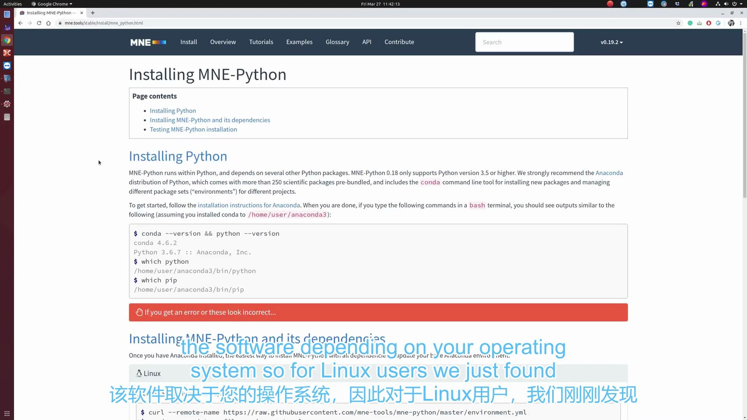Go back to the previous page
This screenshot has height=420, width=747.
20,23
